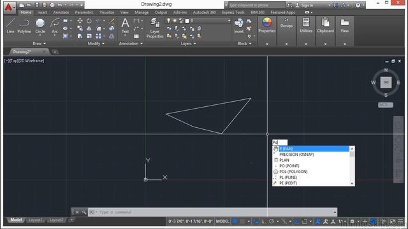Screen dimensions: 408x229
Task: Expand the Draw panel
Action: tap(39, 43)
